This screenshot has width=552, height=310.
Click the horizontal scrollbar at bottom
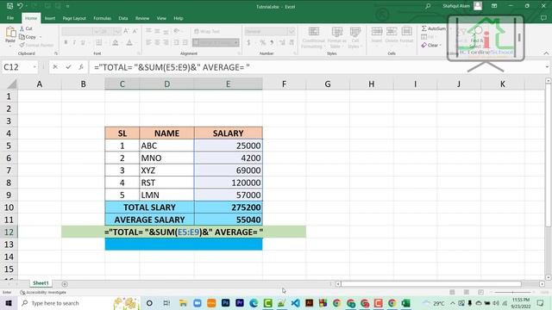[x=431, y=283]
